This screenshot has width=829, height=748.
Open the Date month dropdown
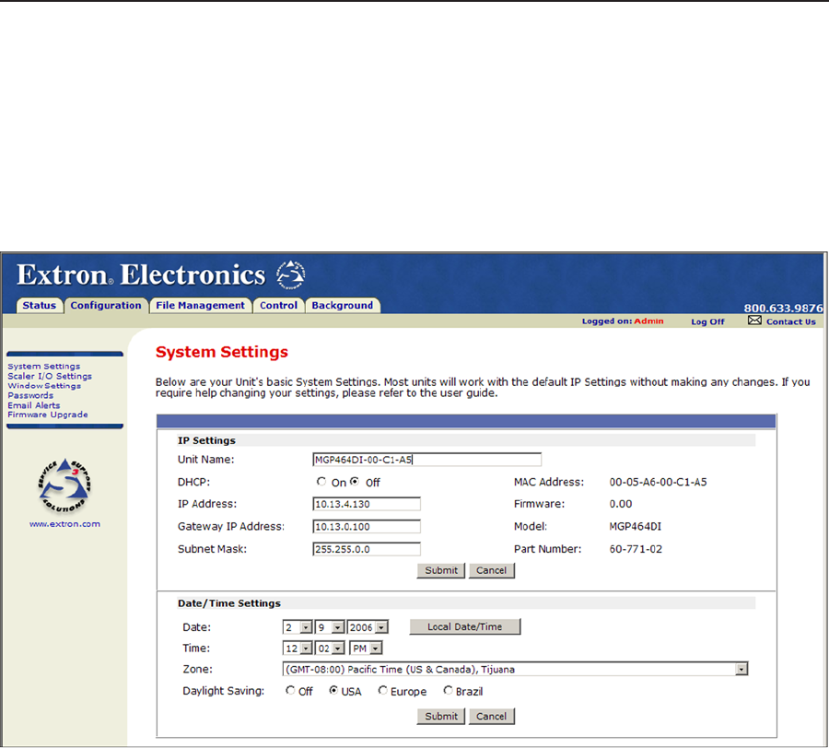[x=298, y=627]
